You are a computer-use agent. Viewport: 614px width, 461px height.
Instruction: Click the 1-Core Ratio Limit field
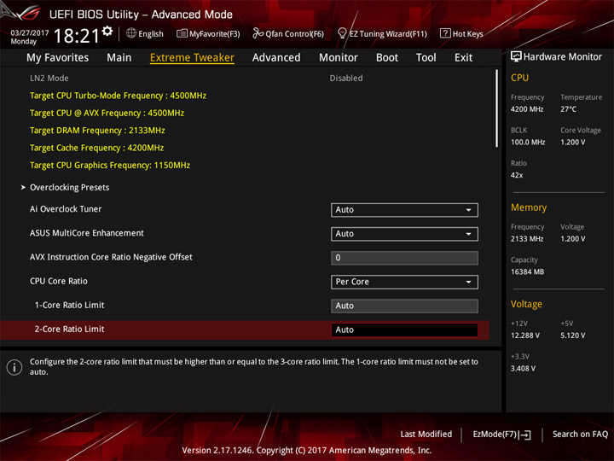click(404, 306)
